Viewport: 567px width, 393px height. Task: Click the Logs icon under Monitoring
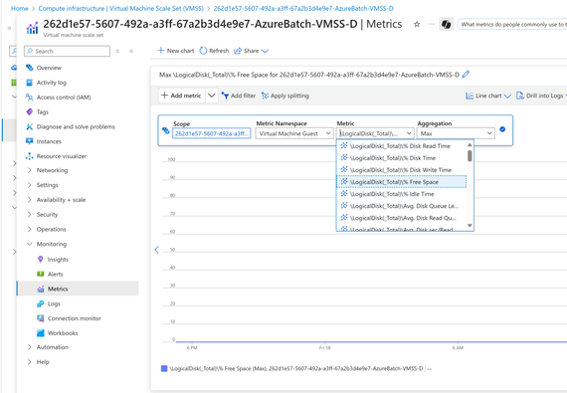pyautogui.click(x=41, y=303)
